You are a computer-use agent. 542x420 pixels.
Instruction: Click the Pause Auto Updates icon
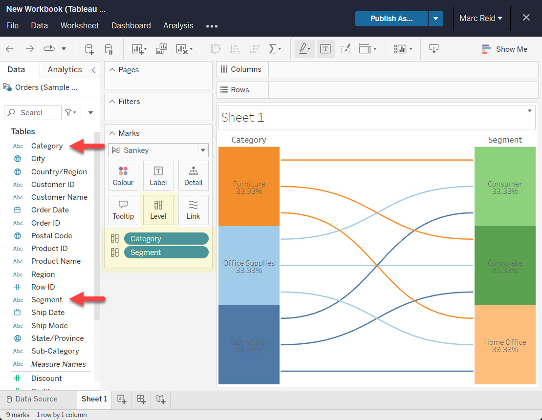(x=108, y=49)
